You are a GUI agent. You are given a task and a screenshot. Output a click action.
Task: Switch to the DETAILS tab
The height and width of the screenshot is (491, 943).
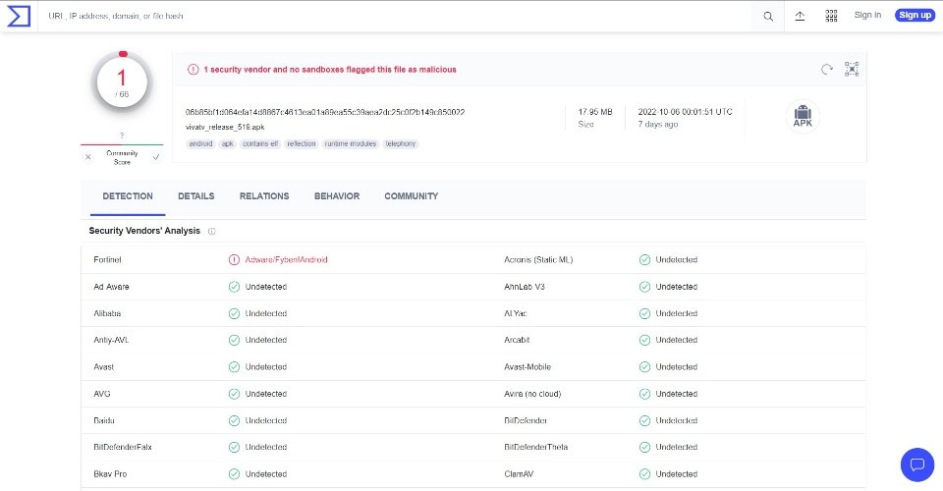pos(196,196)
